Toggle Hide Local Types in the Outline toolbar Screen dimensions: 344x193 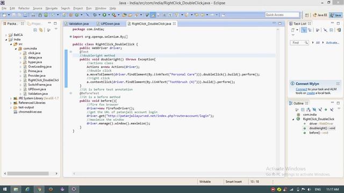tap(332, 109)
